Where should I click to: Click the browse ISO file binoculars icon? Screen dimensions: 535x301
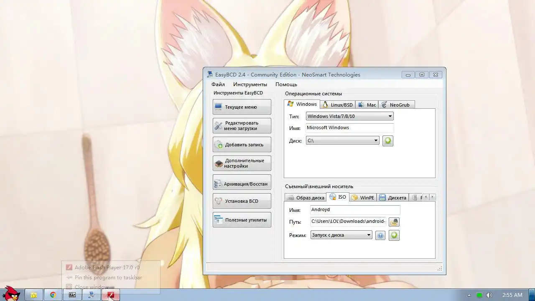(x=394, y=222)
